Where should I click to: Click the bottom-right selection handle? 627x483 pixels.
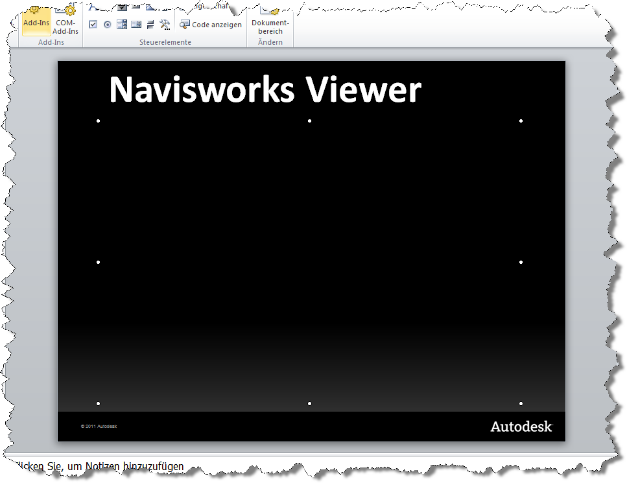pos(521,403)
